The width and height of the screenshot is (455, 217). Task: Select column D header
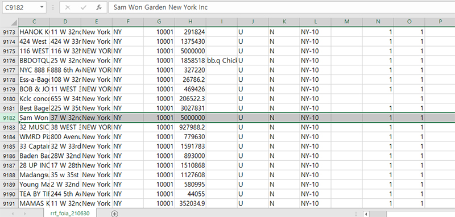point(65,22)
